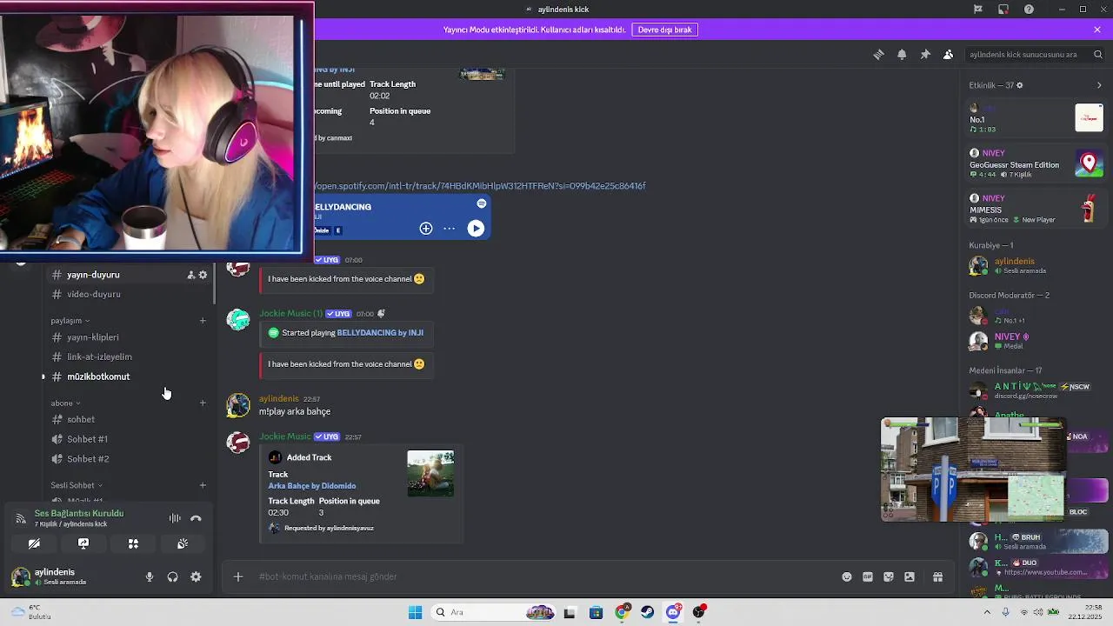Click the Jockie Music username at 22:57
This screenshot has width=1113, height=626.
point(284,436)
